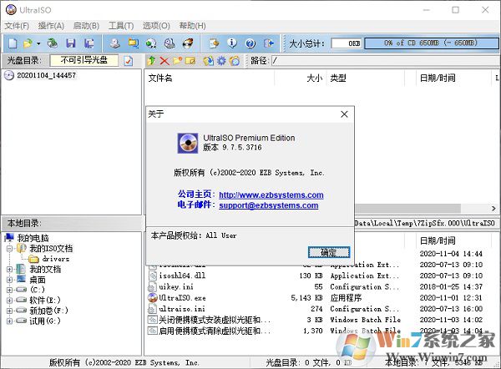Click the UltraISO.exe disc application icon
The height and width of the screenshot is (369, 501).
[153, 298]
